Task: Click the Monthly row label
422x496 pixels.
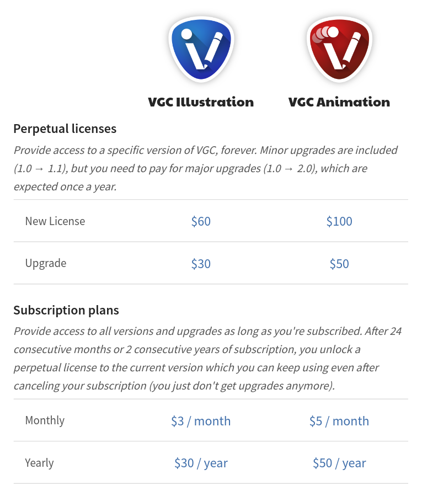Action: [45, 421]
